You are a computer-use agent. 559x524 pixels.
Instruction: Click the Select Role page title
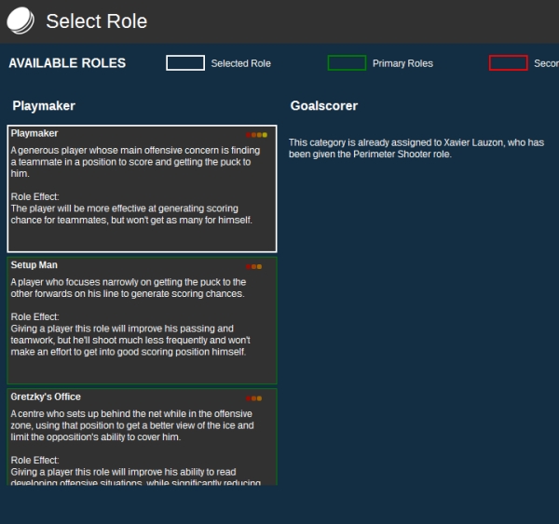point(96,21)
